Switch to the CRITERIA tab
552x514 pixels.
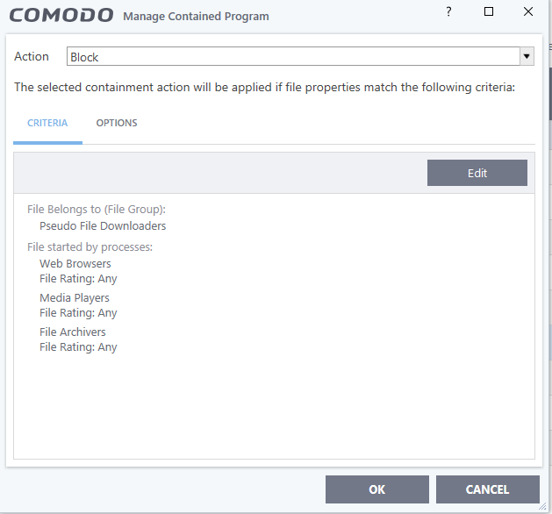[47, 123]
